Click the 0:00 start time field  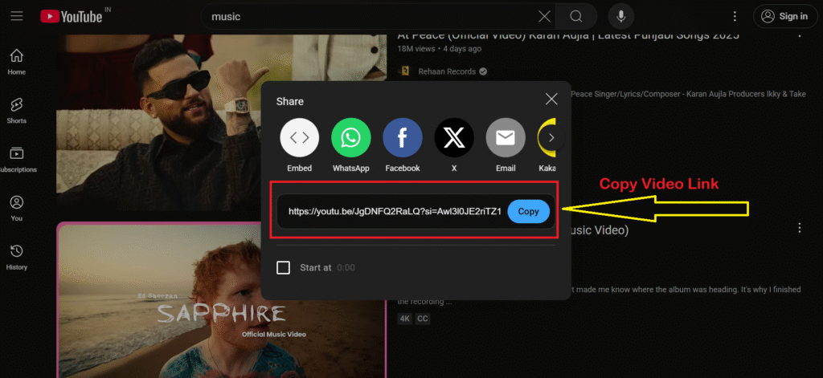point(346,267)
